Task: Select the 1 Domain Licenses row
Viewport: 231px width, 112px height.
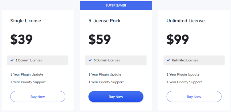Action: coord(38,60)
